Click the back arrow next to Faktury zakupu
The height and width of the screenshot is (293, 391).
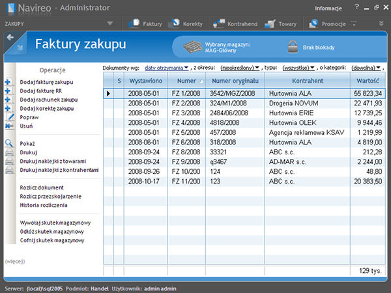[10, 38]
